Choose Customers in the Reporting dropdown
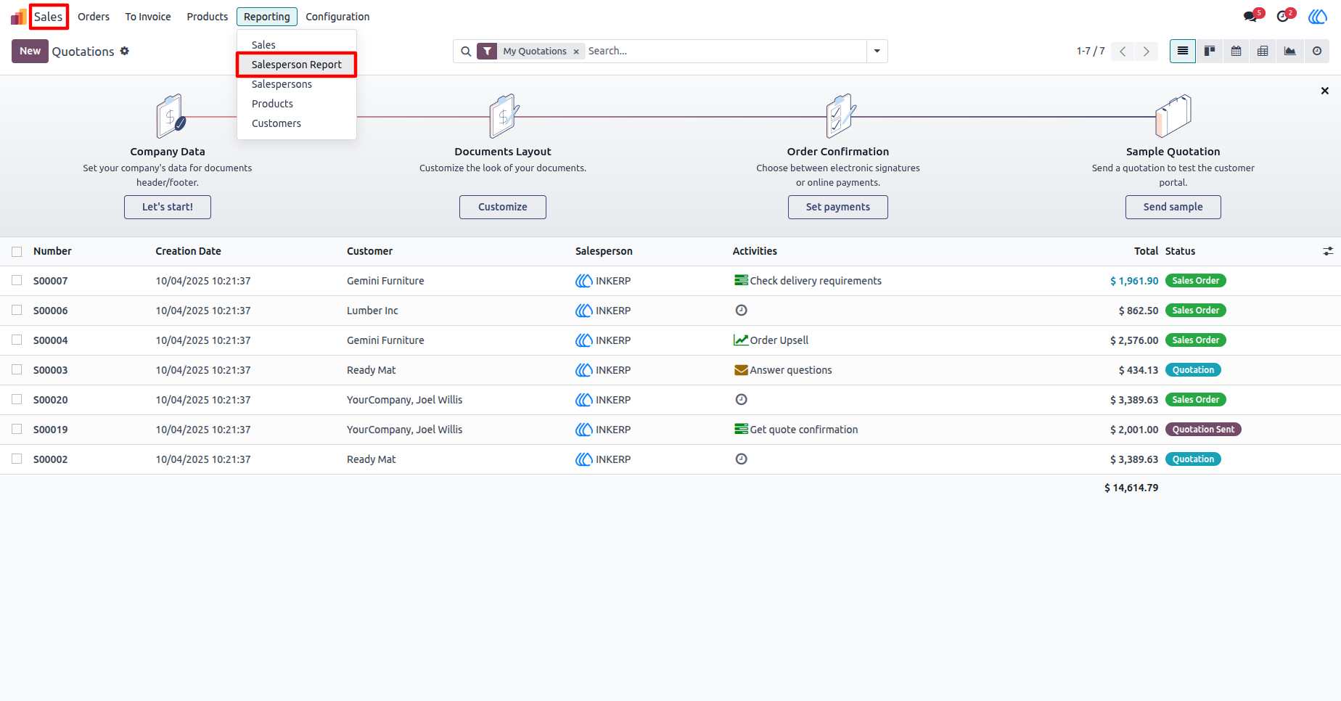Screen dimensions: 1341x701 click(276, 123)
